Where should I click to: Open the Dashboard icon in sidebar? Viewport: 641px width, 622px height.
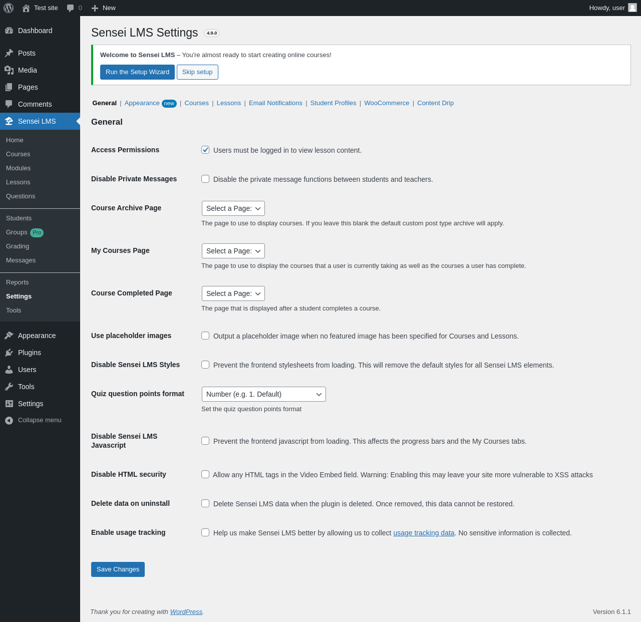click(x=9, y=31)
